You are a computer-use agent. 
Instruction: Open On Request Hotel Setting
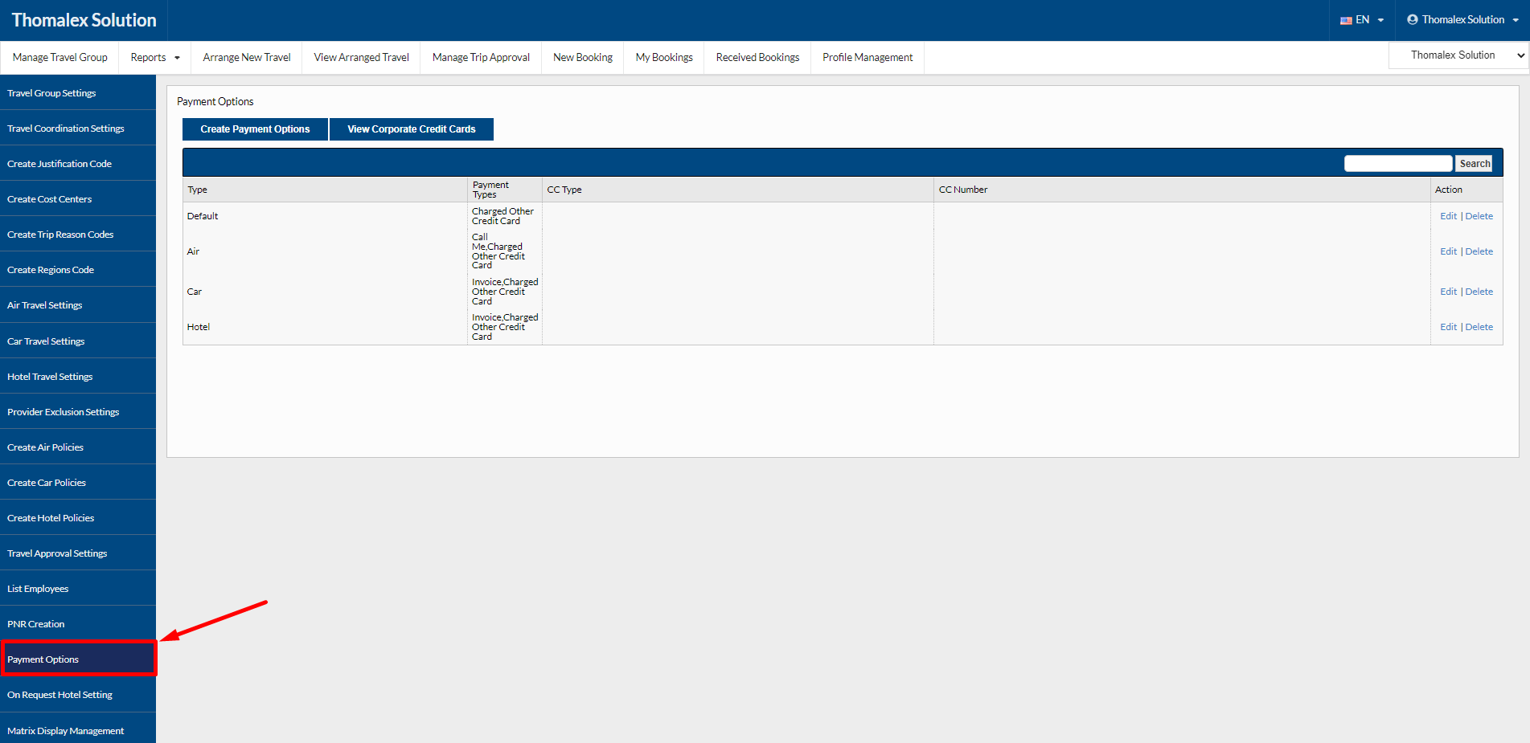coord(78,695)
